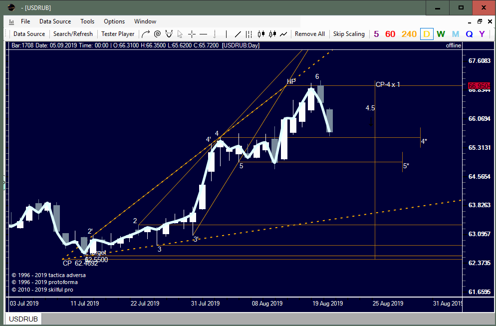This screenshot has width=496, height=326.
Task: Choose the diagonal trend line tool
Action: tap(238, 34)
